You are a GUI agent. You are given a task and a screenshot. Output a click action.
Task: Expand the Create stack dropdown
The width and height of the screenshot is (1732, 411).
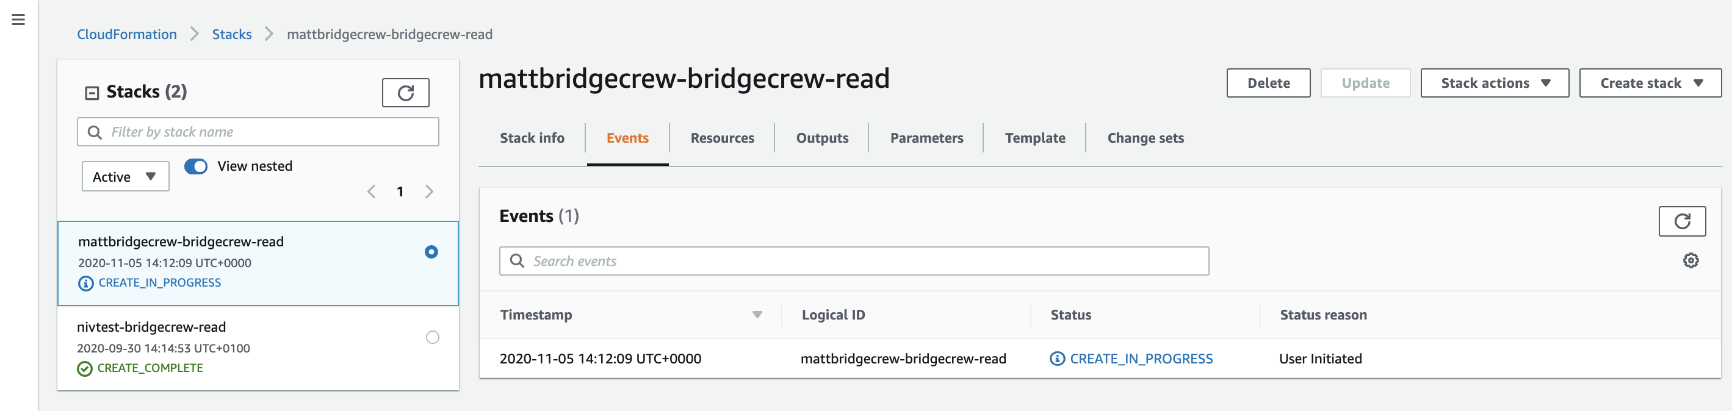click(x=1650, y=82)
